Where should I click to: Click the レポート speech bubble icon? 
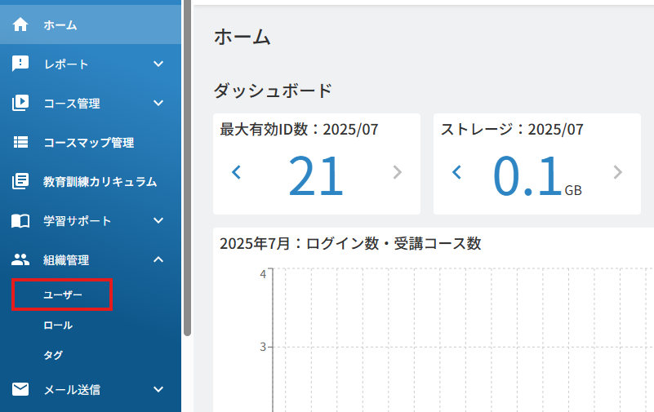click(20, 64)
